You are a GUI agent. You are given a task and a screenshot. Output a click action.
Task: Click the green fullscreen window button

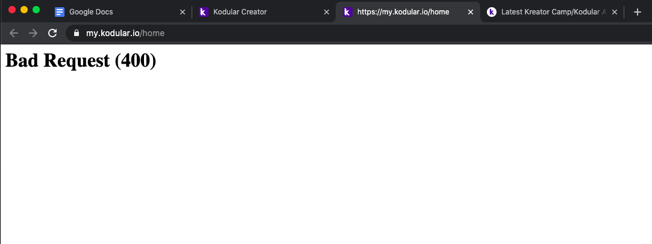[x=36, y=10]
